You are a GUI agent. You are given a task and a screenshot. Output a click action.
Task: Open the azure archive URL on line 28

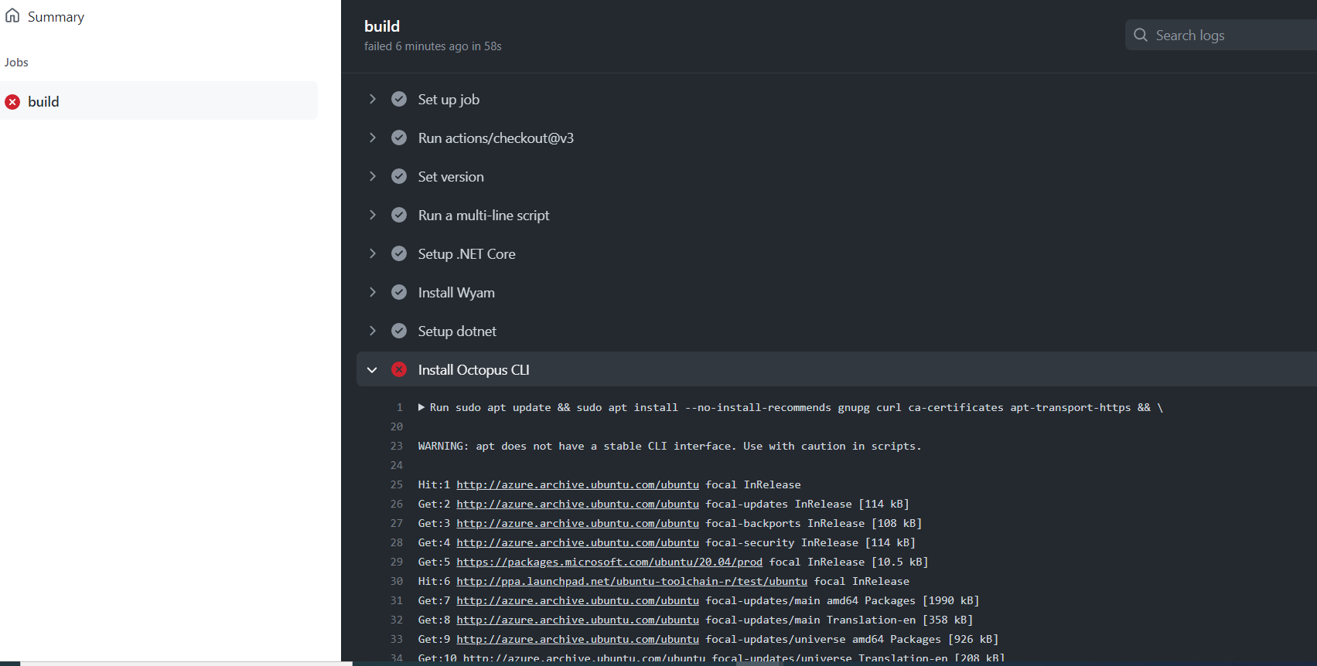pos(578,542)
